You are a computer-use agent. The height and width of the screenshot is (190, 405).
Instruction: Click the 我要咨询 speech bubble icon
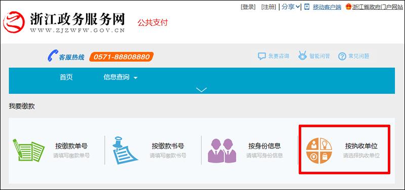[262, 56]
